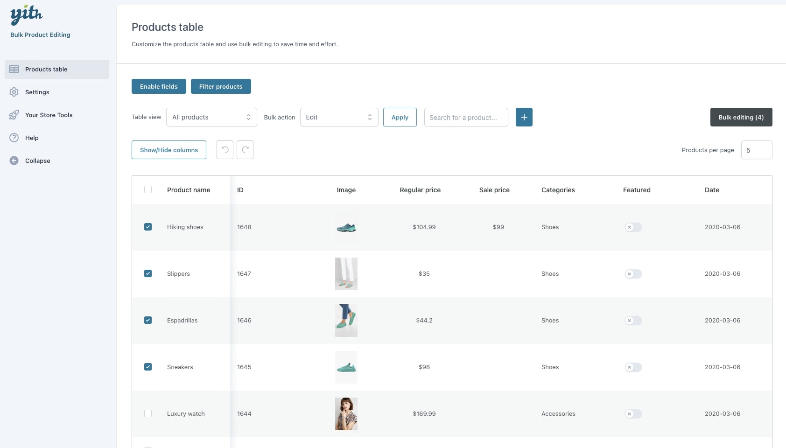Uncheck the Hiking shoes checkbox
This screenshot has width=786, height=448.
[x=148, y=227]
